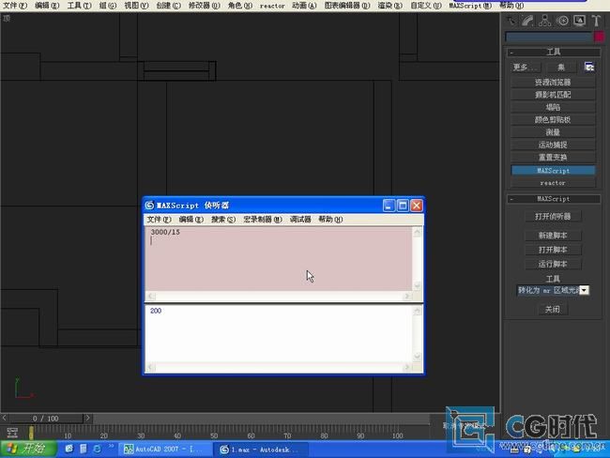
Task: Open 渲染 menu in main menu bar
Action: tap(390, 6)
